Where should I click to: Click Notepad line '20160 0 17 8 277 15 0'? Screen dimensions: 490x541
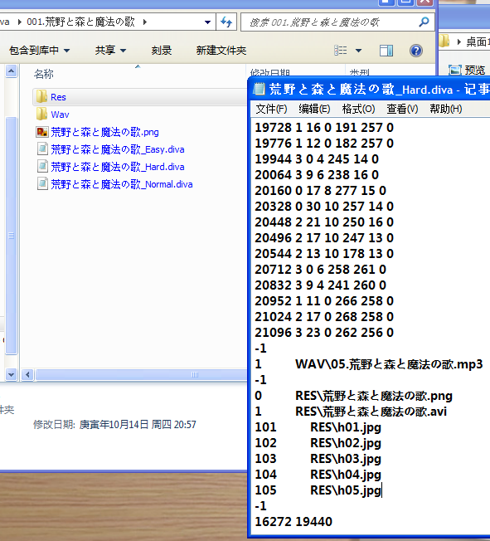pyautogui.click(x=320, y=191)
